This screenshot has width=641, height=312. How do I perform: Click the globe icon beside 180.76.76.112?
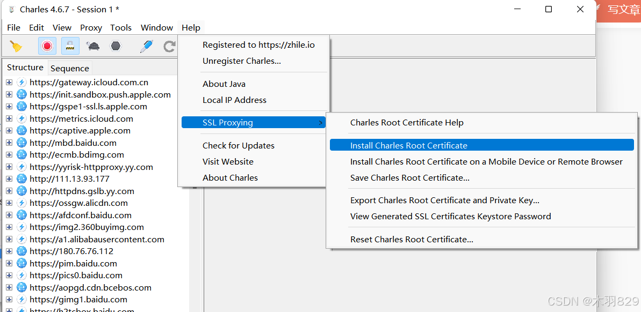(x=21, y=251)
